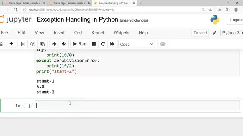Click the print(10/0) code line
The height and width of the screenshot is (136, 243).
60,55
